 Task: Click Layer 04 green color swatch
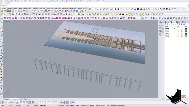coord(186,35)
